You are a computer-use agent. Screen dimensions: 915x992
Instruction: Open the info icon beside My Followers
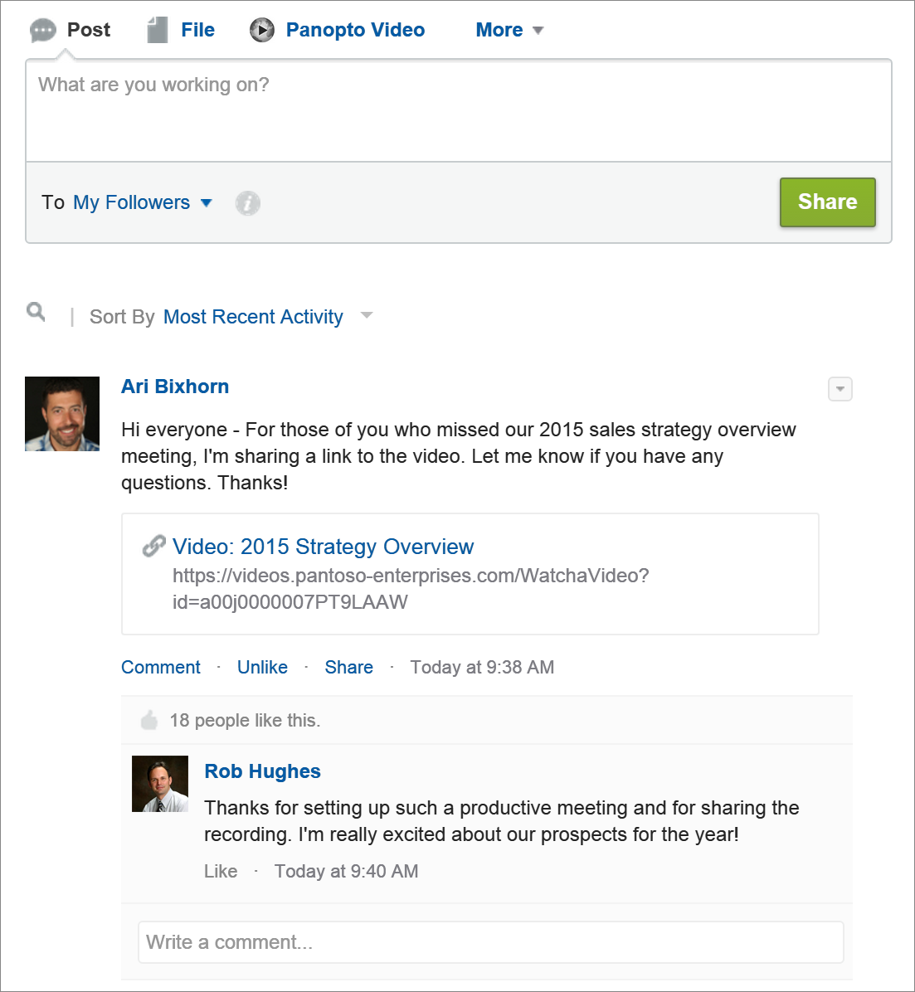[x=247, y=203]
